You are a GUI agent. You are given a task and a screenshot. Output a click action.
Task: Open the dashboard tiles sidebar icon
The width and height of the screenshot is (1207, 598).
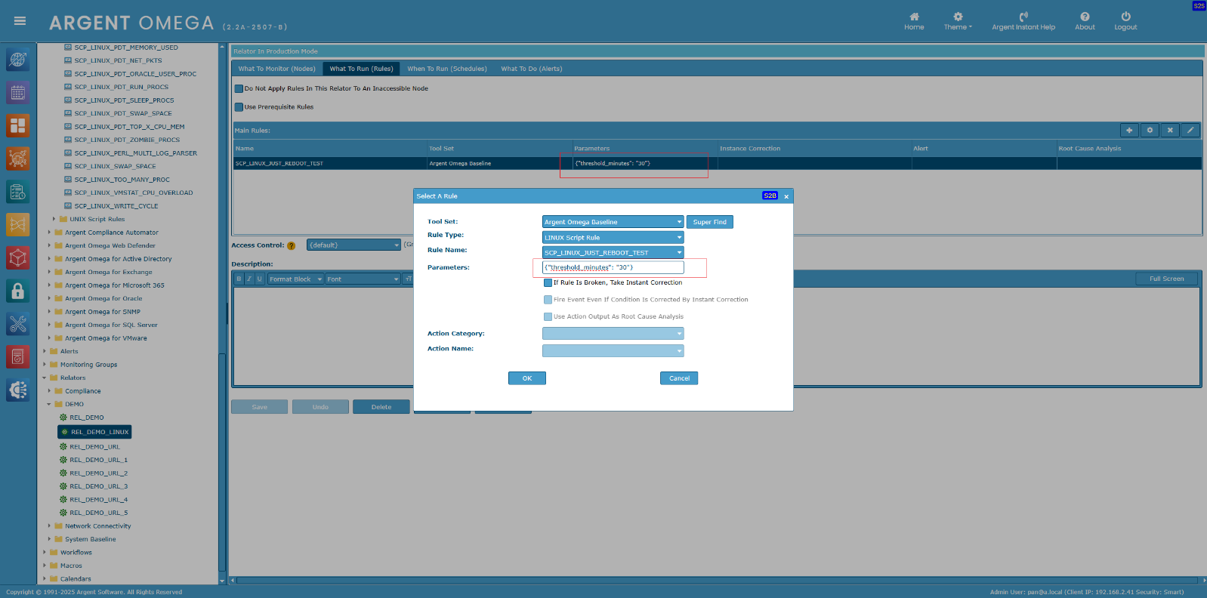18,125
